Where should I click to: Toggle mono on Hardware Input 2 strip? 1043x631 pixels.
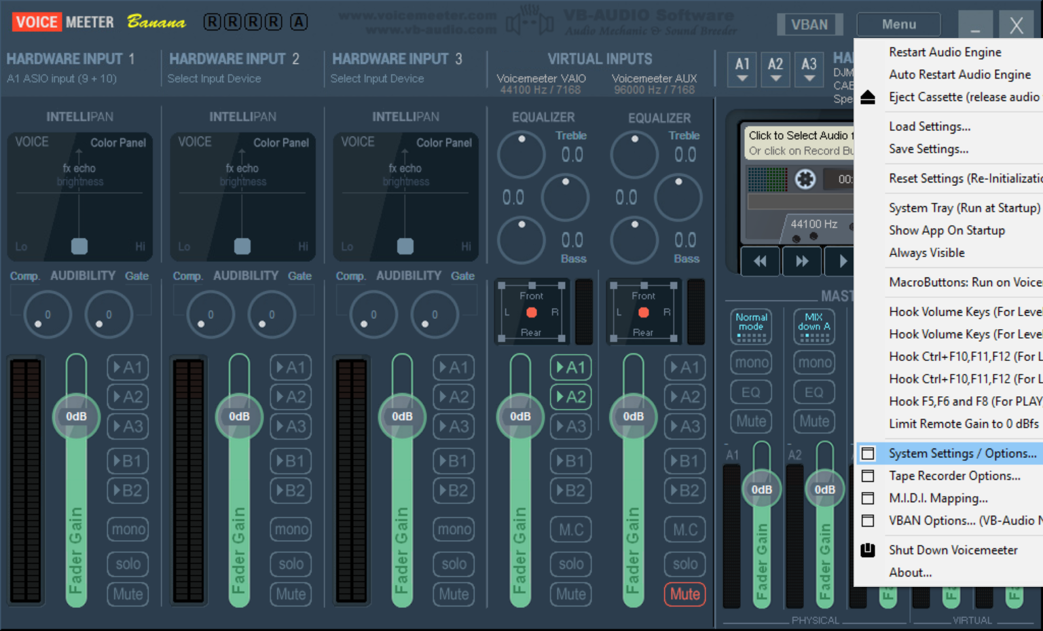(x=291, y=529)
